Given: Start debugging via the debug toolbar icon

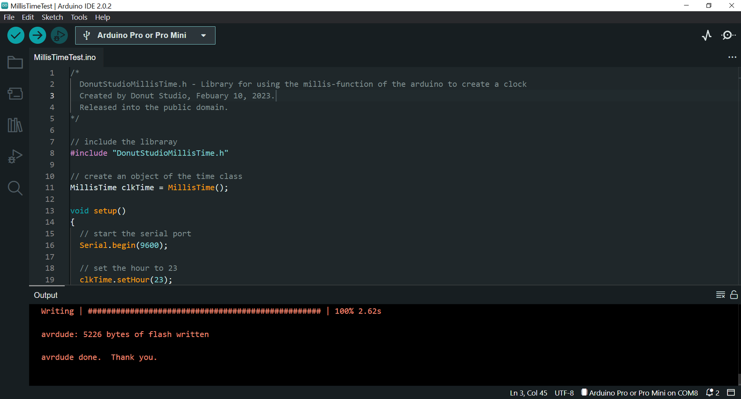Looking at the screenshot, I should tap(59, 35).
